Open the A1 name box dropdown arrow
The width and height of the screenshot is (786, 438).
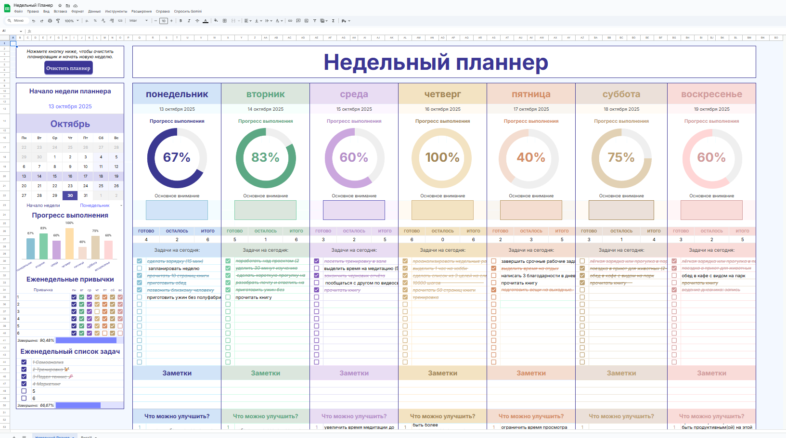point(21,31)
